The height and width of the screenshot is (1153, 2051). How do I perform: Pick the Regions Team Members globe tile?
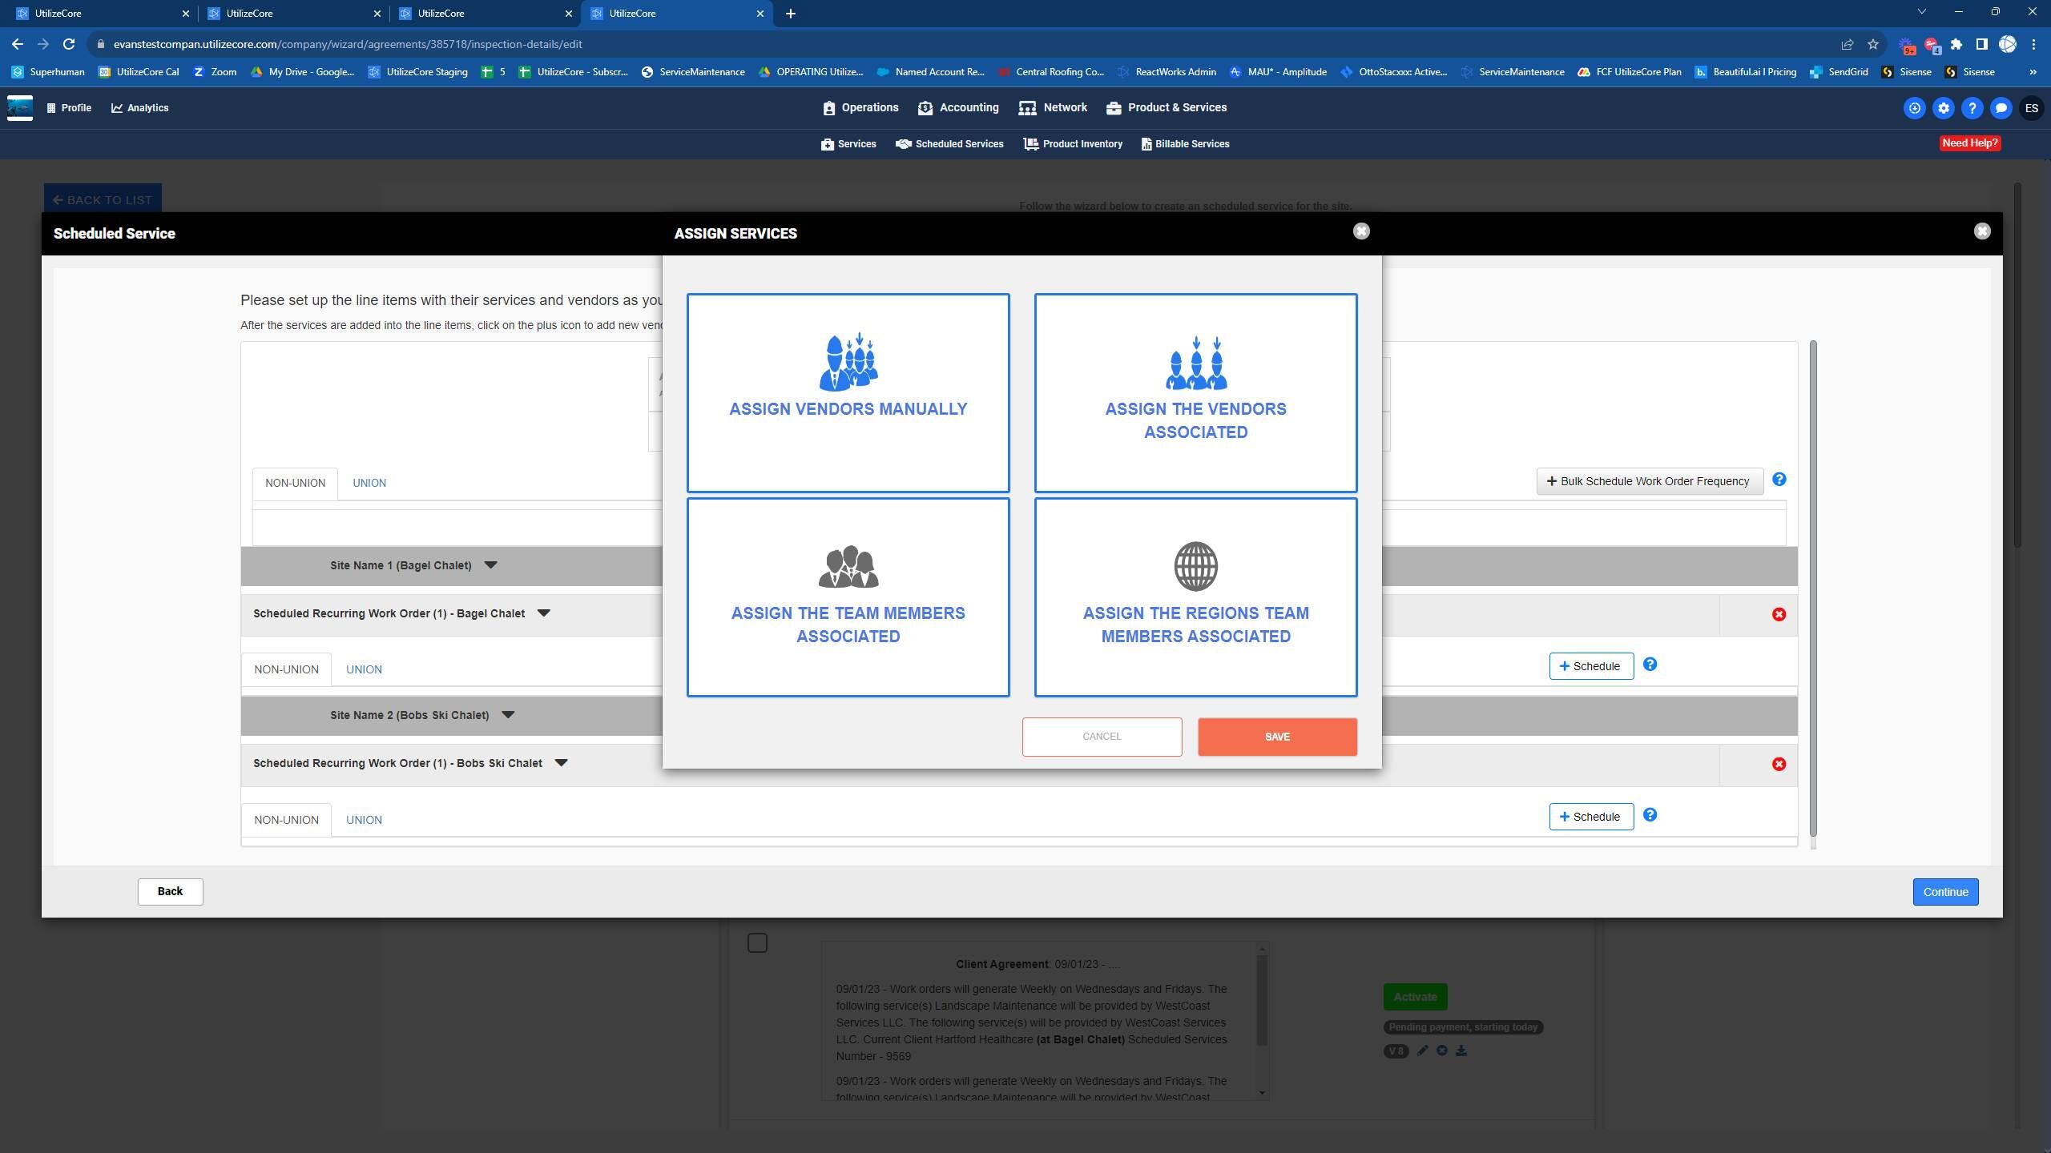point(1195,597)
